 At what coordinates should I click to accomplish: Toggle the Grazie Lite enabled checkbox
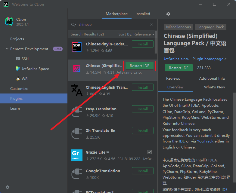149,152
